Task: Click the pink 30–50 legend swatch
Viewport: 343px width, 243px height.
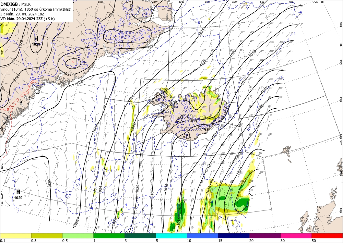Action: tap(296, 235)
